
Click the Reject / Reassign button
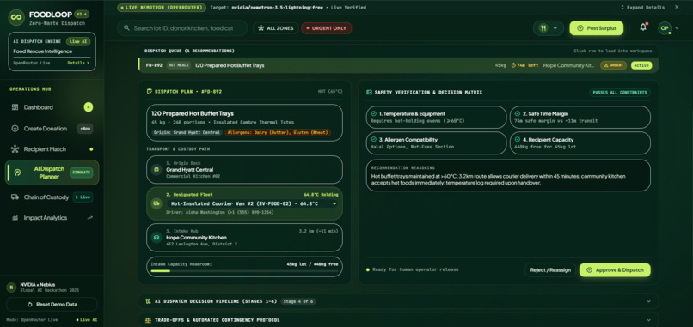(x=549, y=270)
